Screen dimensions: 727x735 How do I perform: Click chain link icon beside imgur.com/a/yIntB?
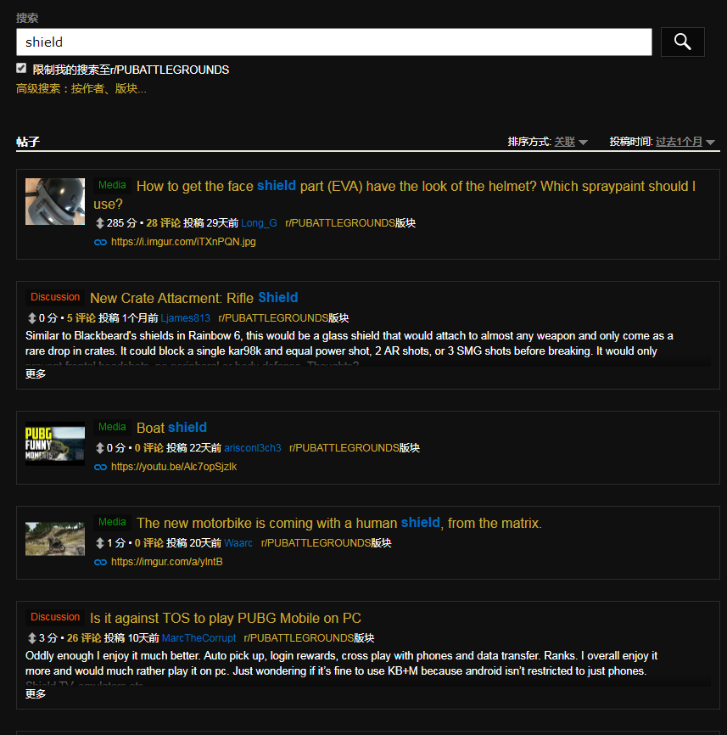100,563
